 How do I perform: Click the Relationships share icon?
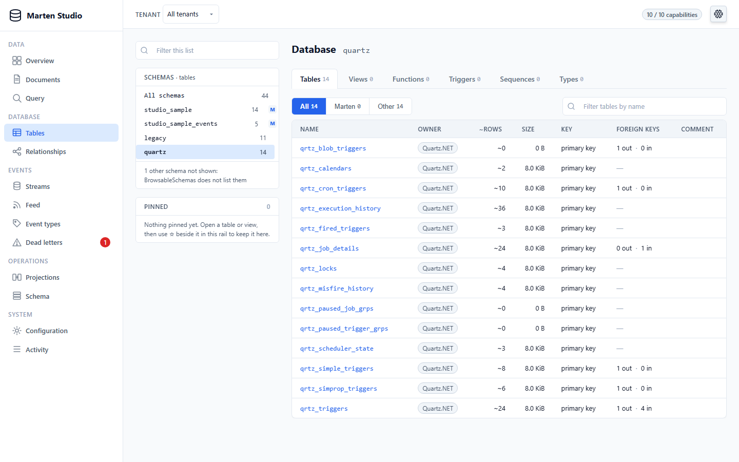point(17,151)
